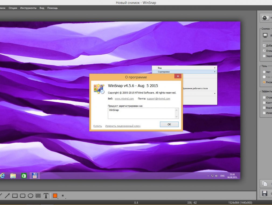
Task: Click OK in the About dialog
Action: [169, 124]
